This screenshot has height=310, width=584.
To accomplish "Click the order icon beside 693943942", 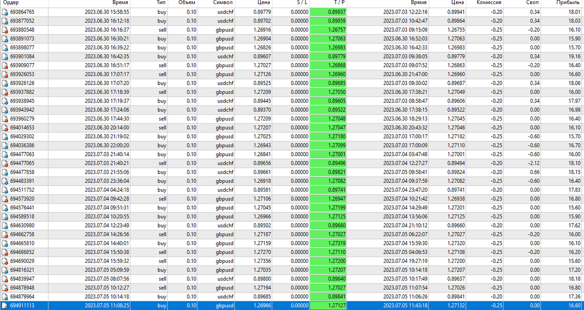I will click(5, 110).
